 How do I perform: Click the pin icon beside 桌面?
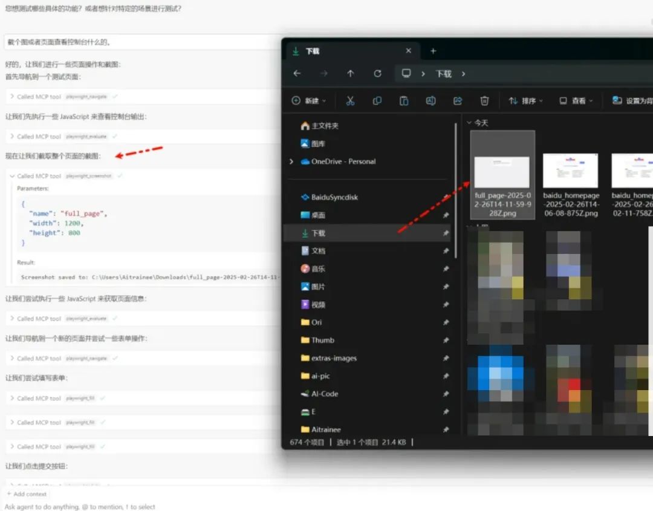coord(446,215)
